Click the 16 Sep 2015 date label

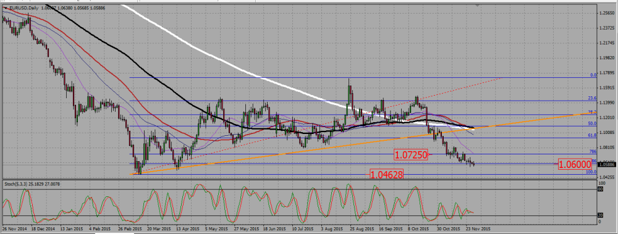click(390, 228)
